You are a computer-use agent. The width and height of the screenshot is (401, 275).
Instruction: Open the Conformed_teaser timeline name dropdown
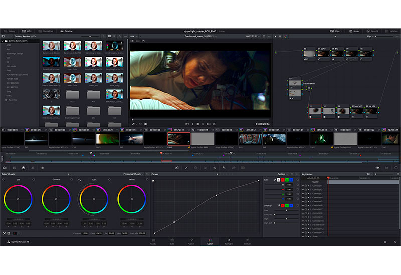[x=201, y=36]
